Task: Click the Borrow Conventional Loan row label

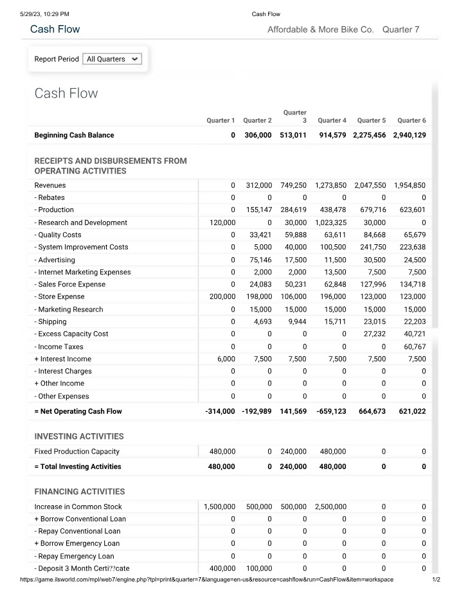Action: click(80, 519)
